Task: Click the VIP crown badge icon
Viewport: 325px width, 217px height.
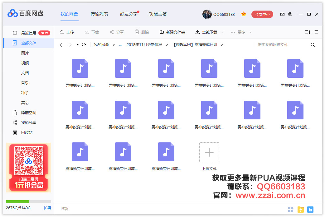Action: 244,14
